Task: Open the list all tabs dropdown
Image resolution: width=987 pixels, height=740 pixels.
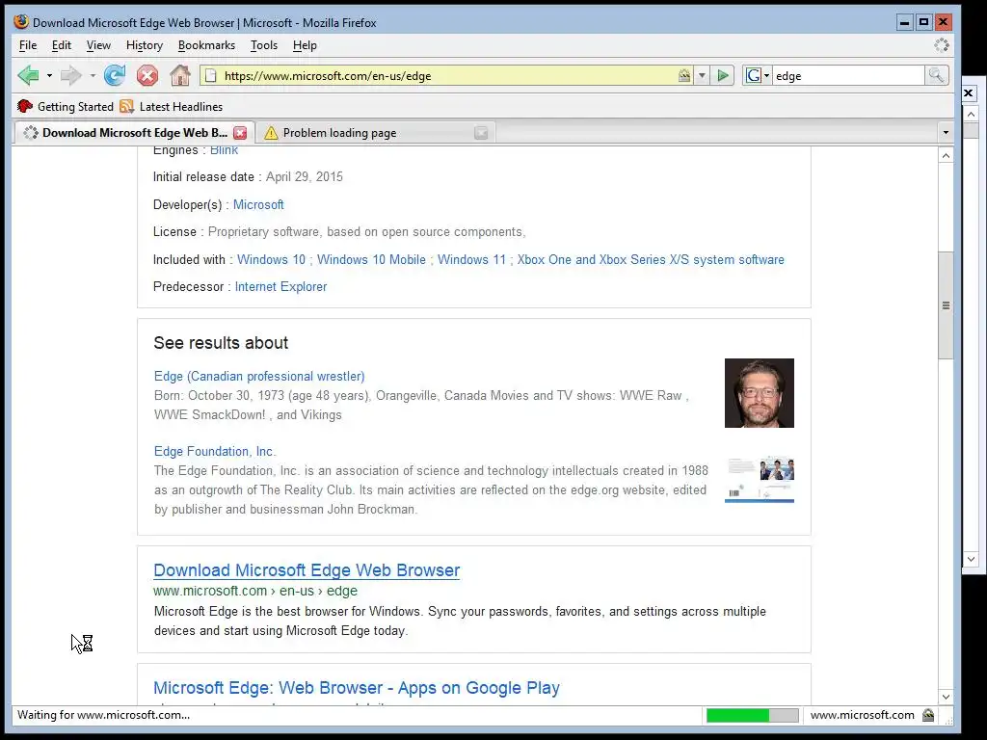Action: [x=946, y=133]
